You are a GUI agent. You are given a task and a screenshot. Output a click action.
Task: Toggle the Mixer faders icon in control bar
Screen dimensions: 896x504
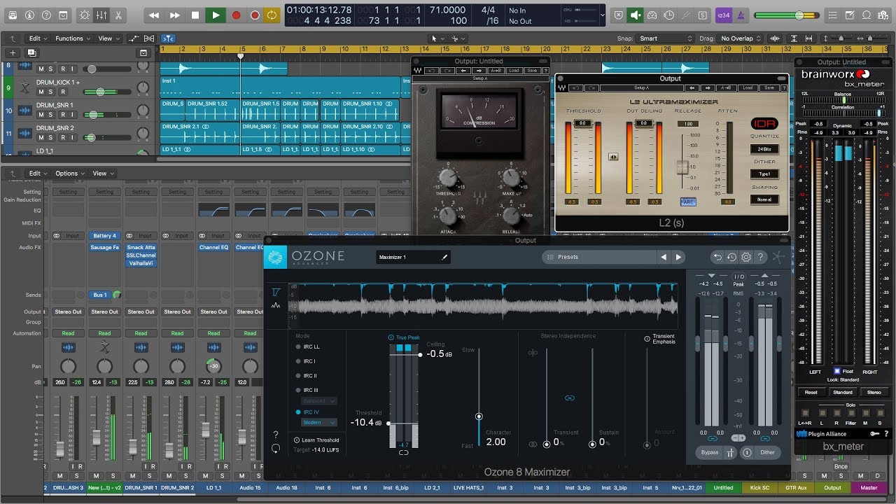point(101,15)
